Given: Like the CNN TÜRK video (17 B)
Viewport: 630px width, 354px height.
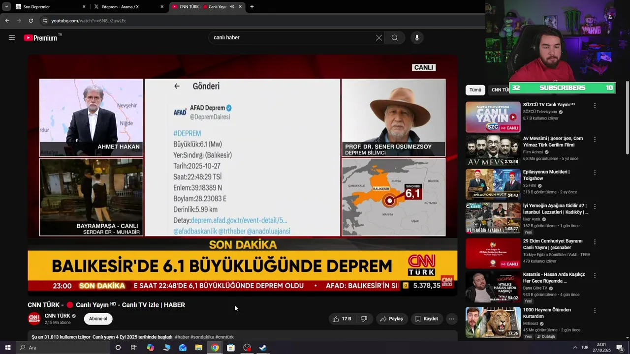Looking at the screenshot, I should pyautogui.click(x=342, y=319).
